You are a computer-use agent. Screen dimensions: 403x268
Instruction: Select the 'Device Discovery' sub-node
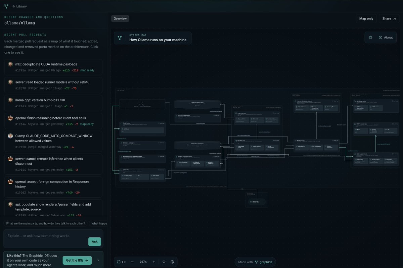[331, 148]
